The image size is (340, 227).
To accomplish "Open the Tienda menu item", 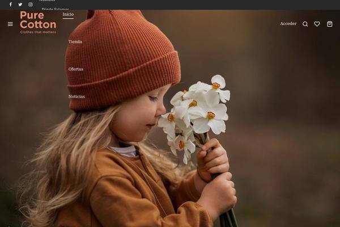I will coord(75,42).
